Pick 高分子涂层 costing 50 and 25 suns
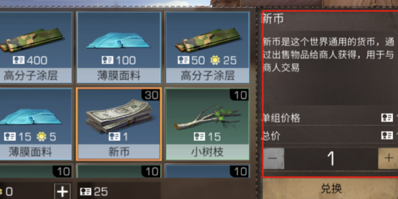Image resolution: width=398 pixels, height=199 pixels. (x=207, y=47)
